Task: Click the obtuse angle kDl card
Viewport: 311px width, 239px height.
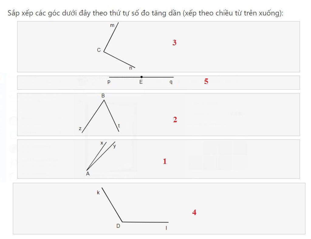Action: point(243,208)
